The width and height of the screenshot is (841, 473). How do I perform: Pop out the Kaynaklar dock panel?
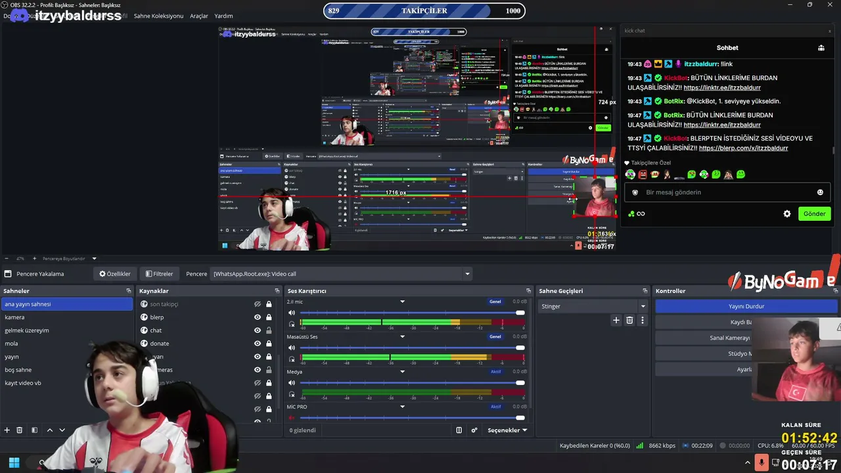pos(277,291)
